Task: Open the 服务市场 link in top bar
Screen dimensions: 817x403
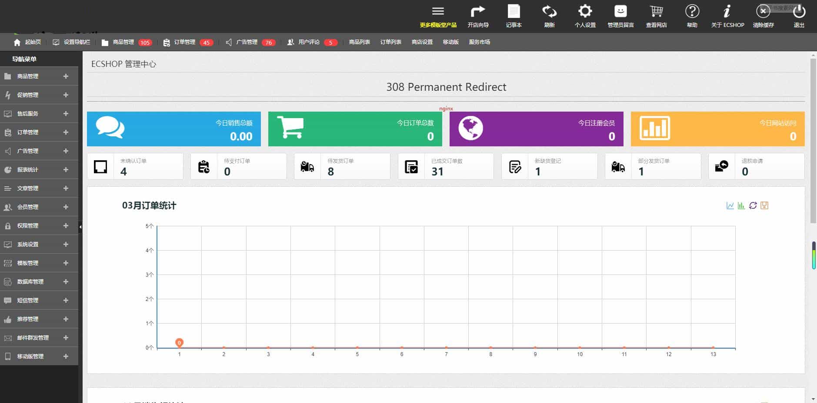Action: pyautogui.click(x=479, y=42)
